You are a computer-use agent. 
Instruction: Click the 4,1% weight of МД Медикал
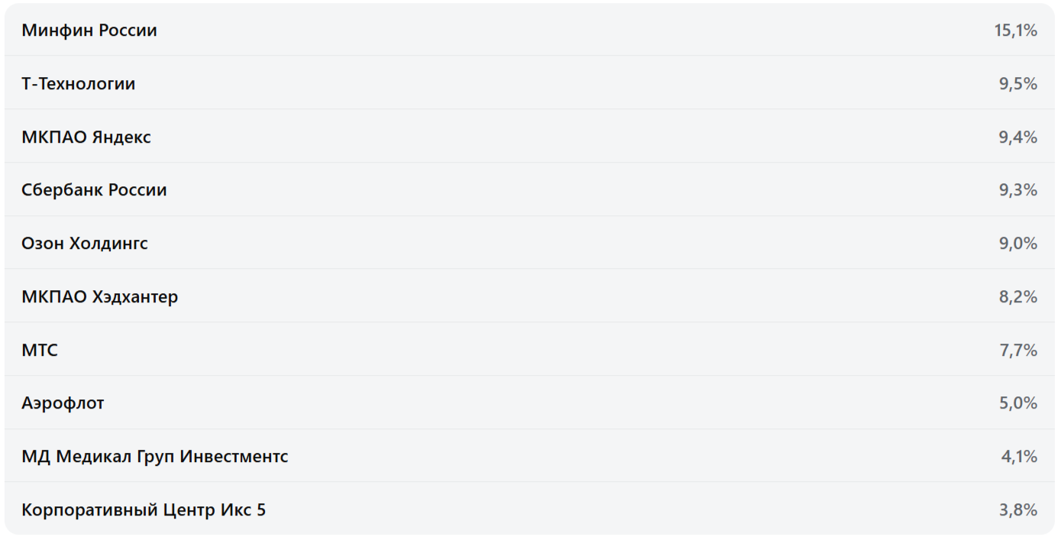1019,457
